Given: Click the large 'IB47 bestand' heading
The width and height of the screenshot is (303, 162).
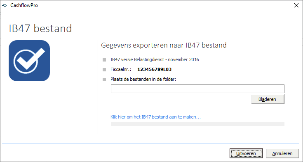Looking at the screenshot, I should tap(40, 28).
